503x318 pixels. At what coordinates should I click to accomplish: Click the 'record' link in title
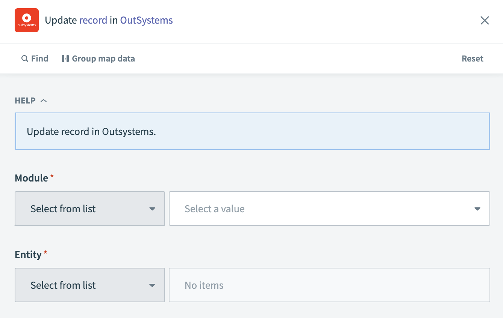pyautogui.click(x=93, y=20)
